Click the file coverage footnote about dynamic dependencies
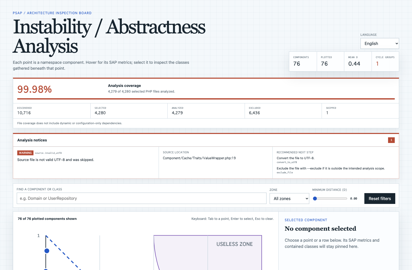Image resolution: width=412 pixels, height=270 pixels. pyautogui.click(x=70, y=123)
